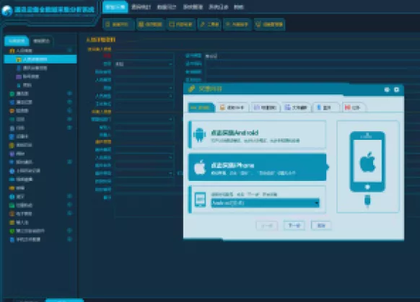Image resolution: width=420 pixels, height=302 pixels.
Task: Click the pencil icon toolbar button
Action: pos(209,25)
